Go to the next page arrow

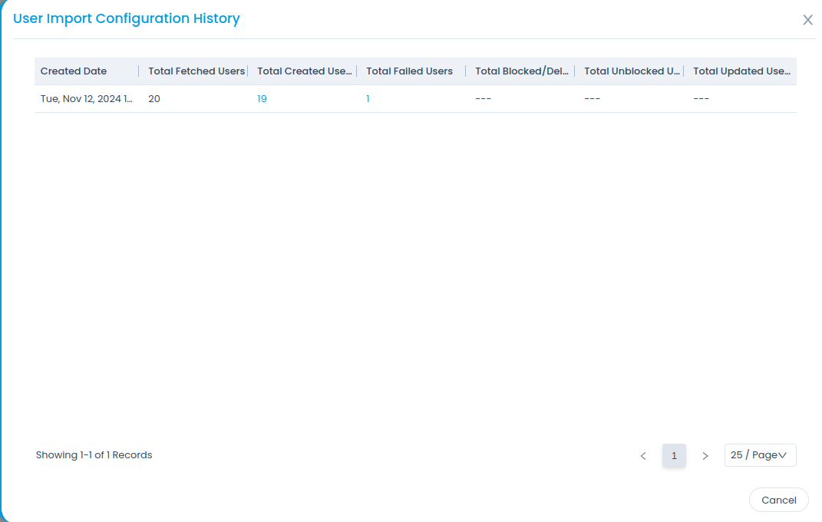pyautogui.click(x=705, y=456)
